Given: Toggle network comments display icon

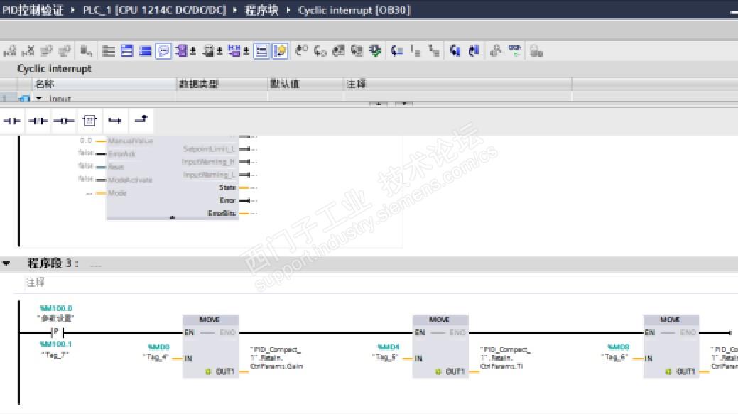Looking at the screenshot, I should click(x=261, y=51).
